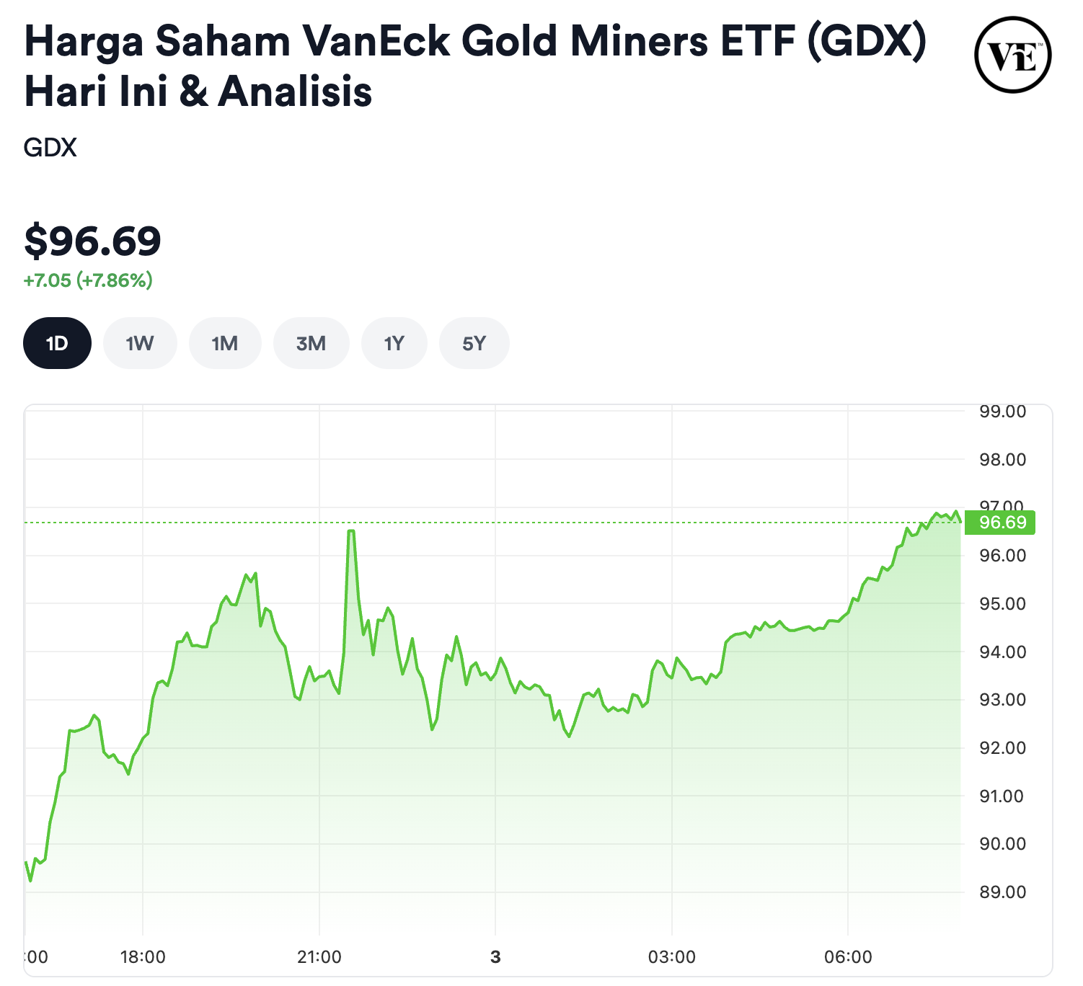The height and width of the screenshot is (986, 1083).
Task: Click the 99.00 price axis label
Action: coord(1002,412)
